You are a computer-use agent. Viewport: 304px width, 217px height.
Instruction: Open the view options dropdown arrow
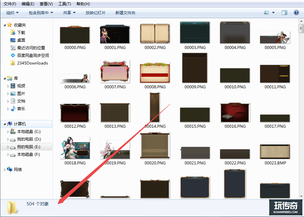pyautogui.click(x=273, y=13)
